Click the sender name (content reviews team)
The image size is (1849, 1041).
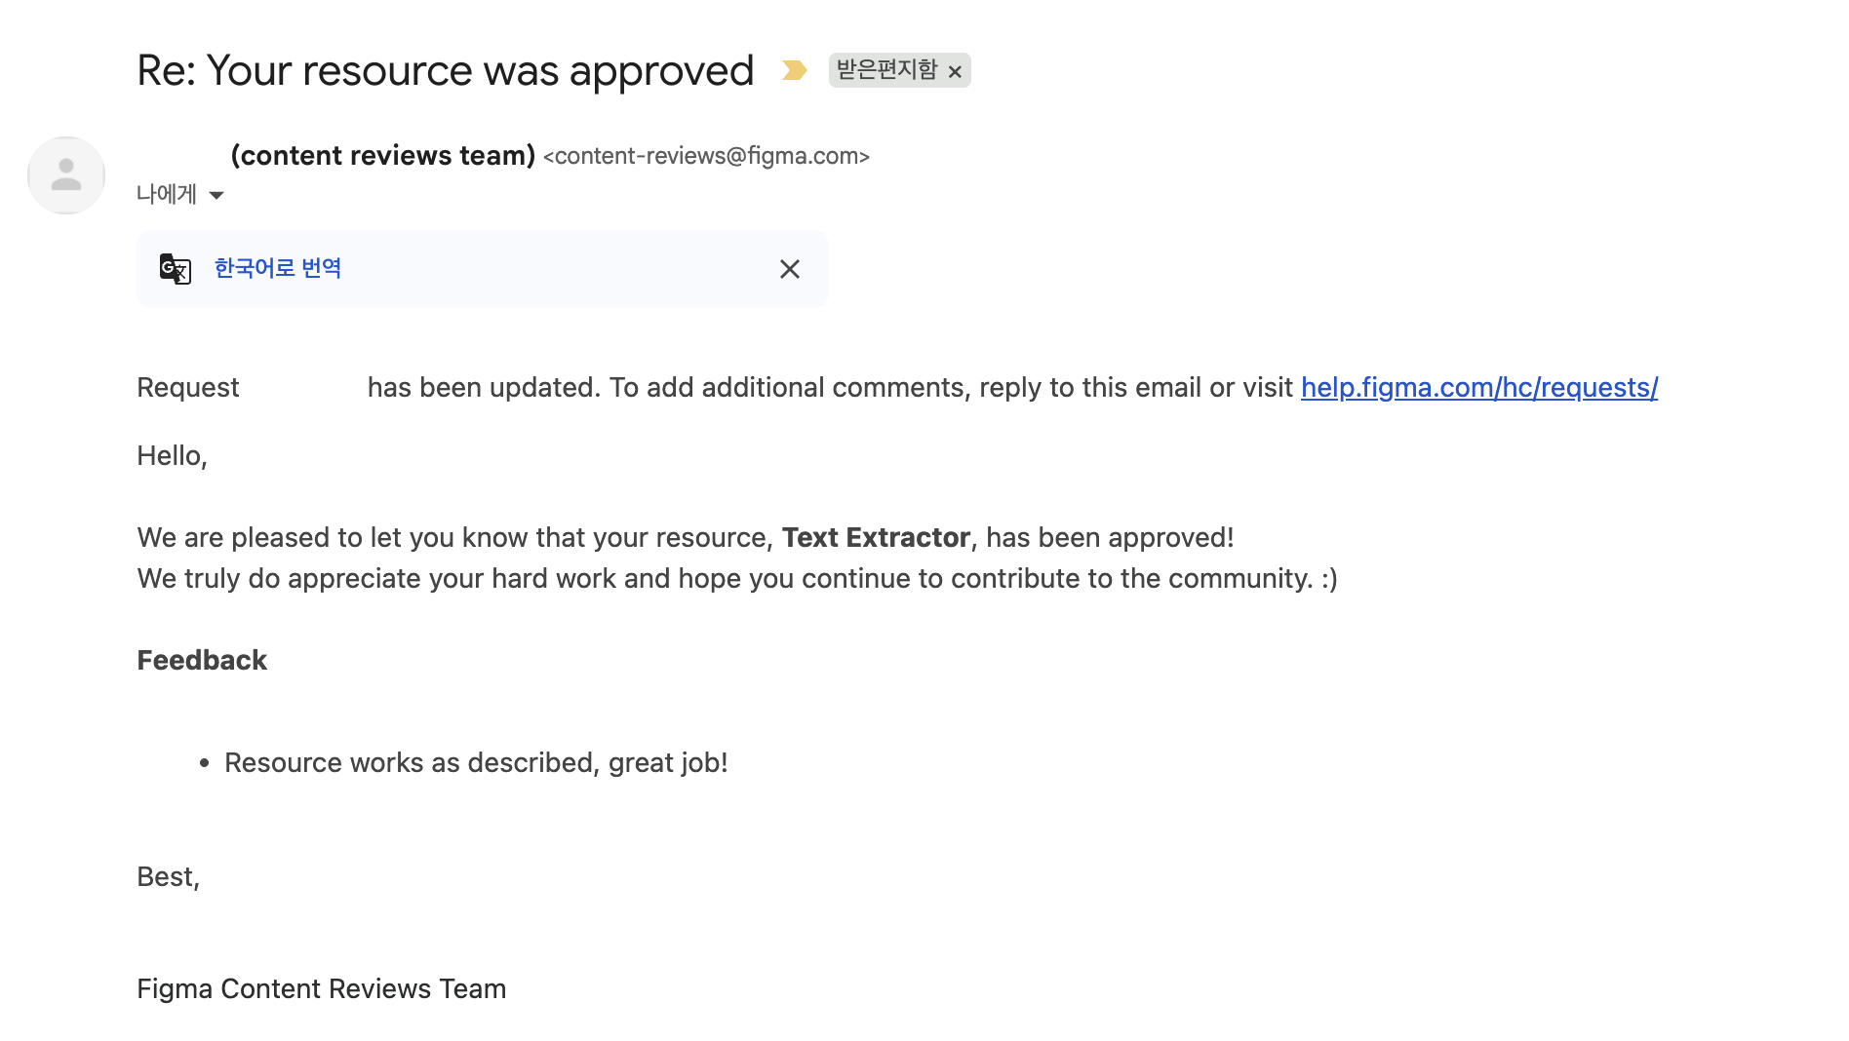[382, 156]
